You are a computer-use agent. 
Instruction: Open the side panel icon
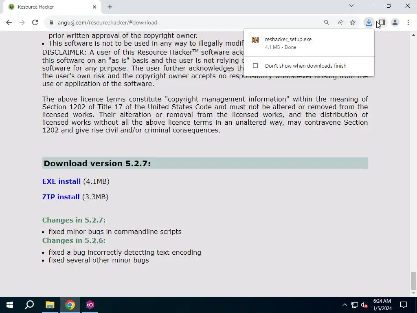click(x=382, y=23)
